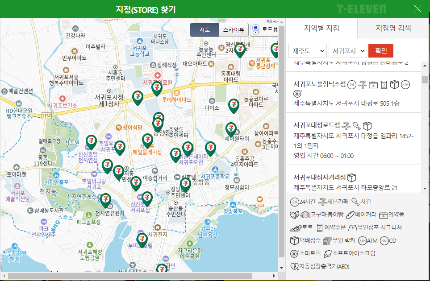The image size is (430, 281).
Task: Click the medicine kit icon for 서귀포노블휘닉스점
Action: pyautogui.click(x=373, y=85)
